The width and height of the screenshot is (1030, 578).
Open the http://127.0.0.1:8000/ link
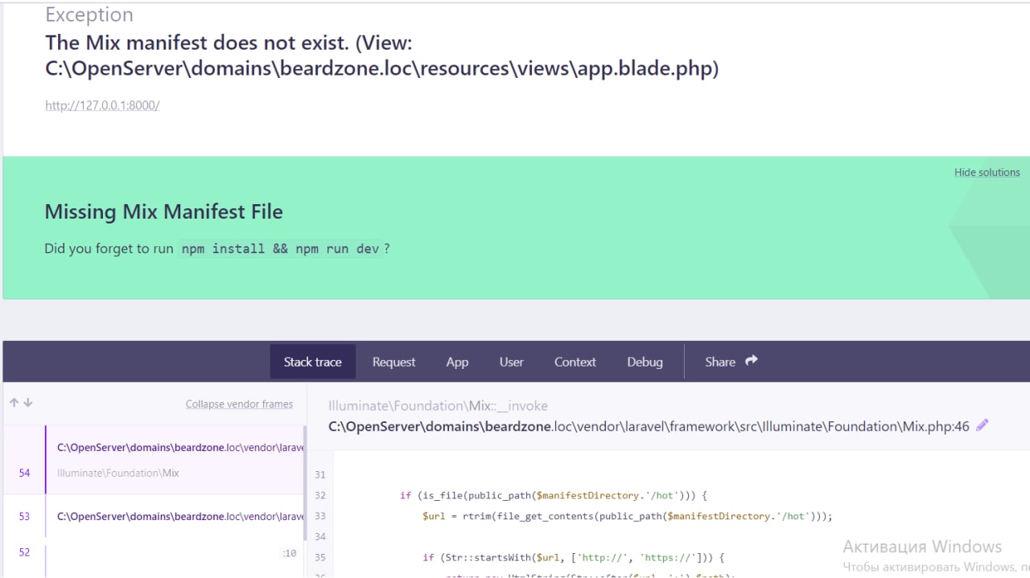(x=102, y=105)
